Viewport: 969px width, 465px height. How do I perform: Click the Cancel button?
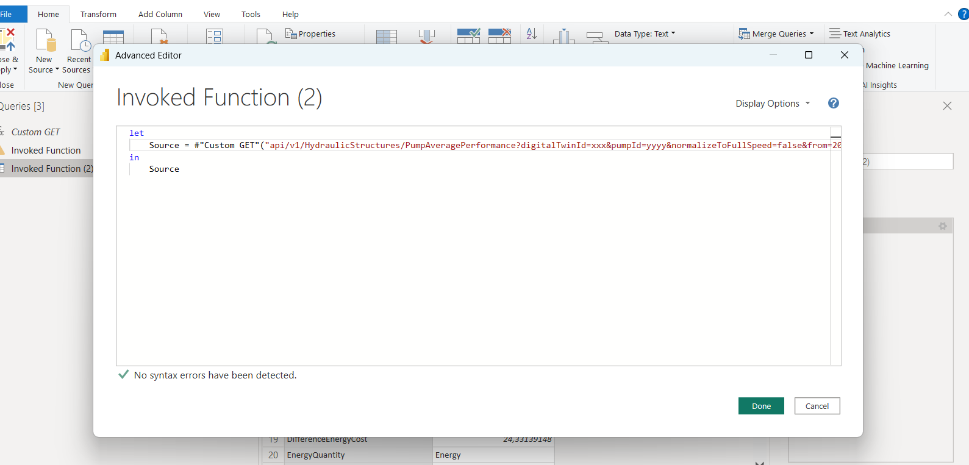tap(817, 406)
